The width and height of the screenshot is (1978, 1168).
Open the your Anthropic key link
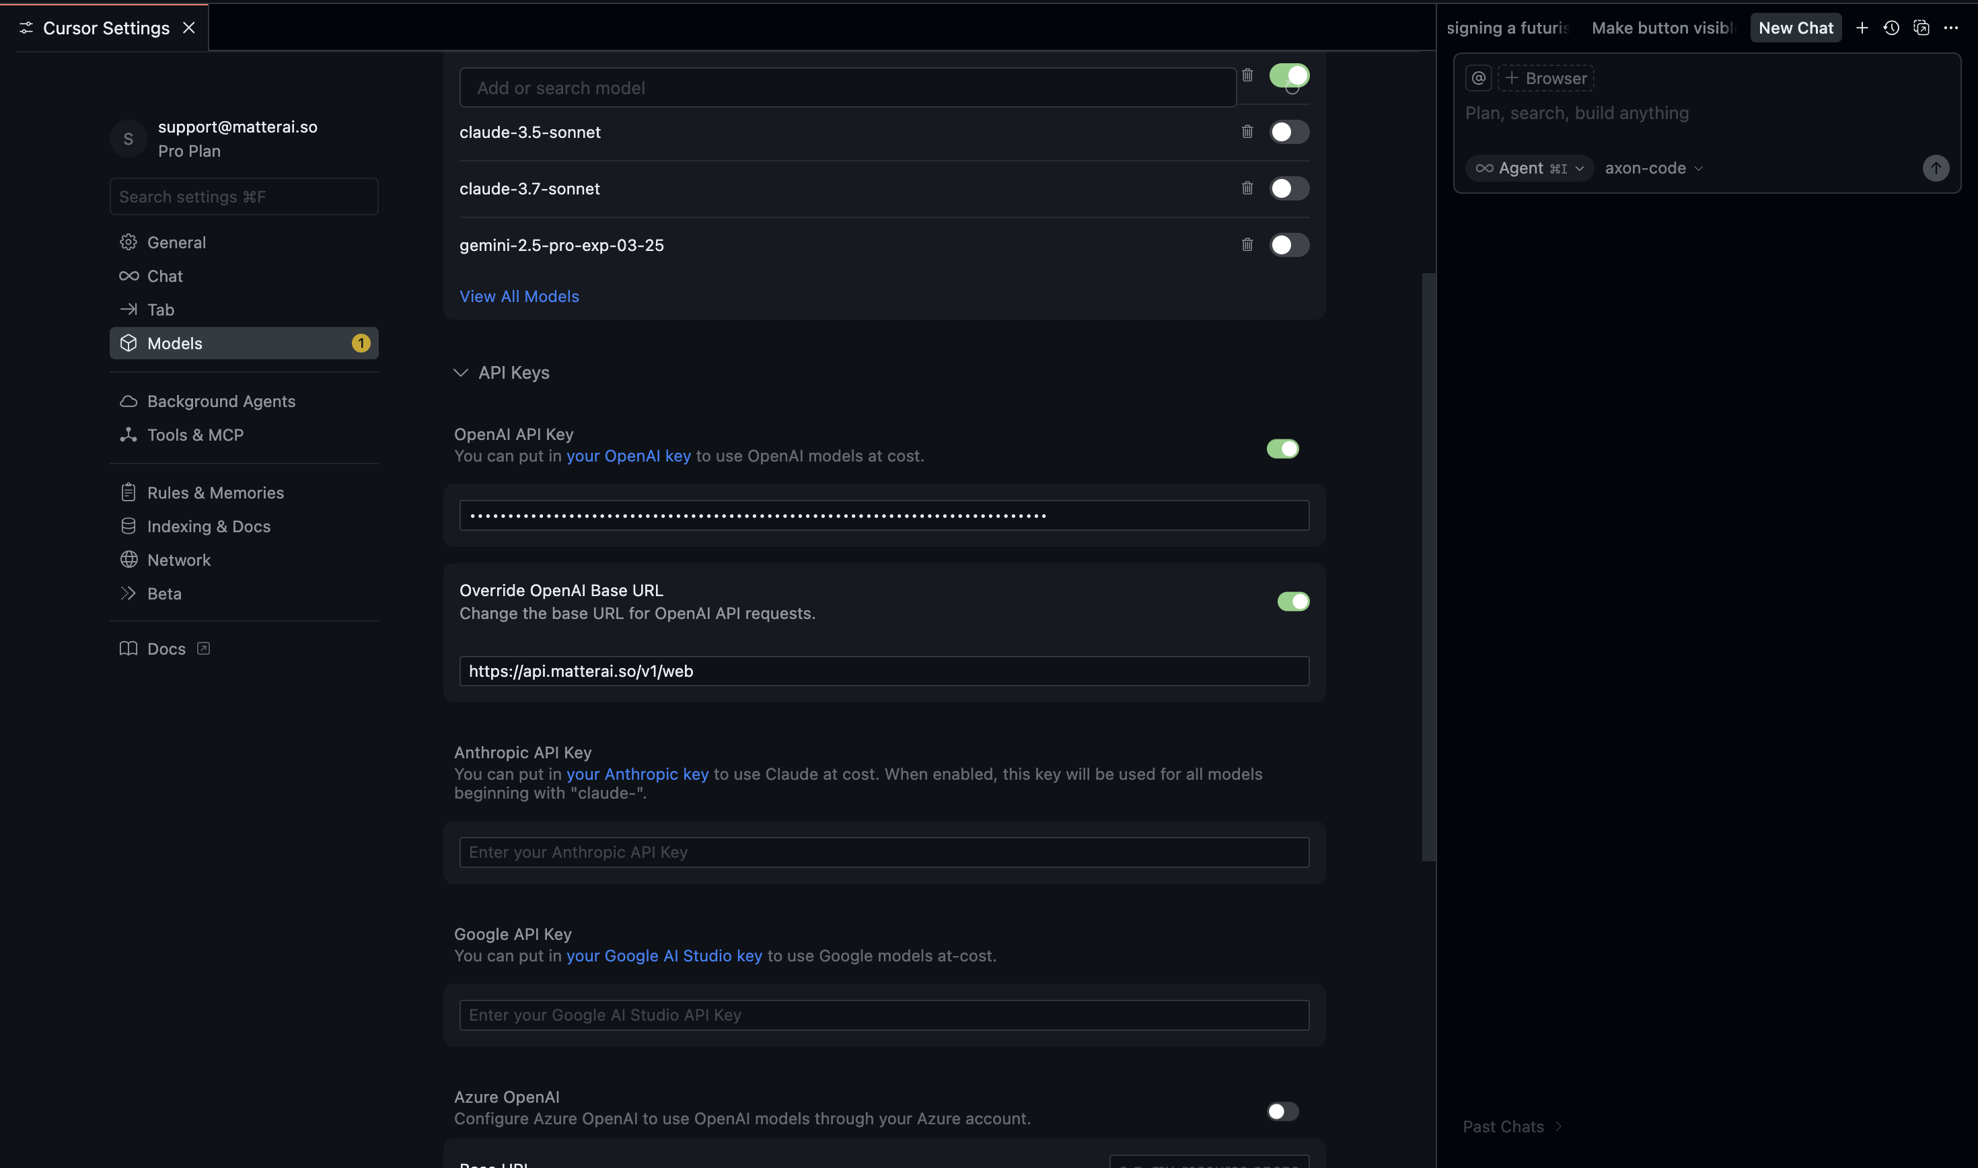click(637, 774)
